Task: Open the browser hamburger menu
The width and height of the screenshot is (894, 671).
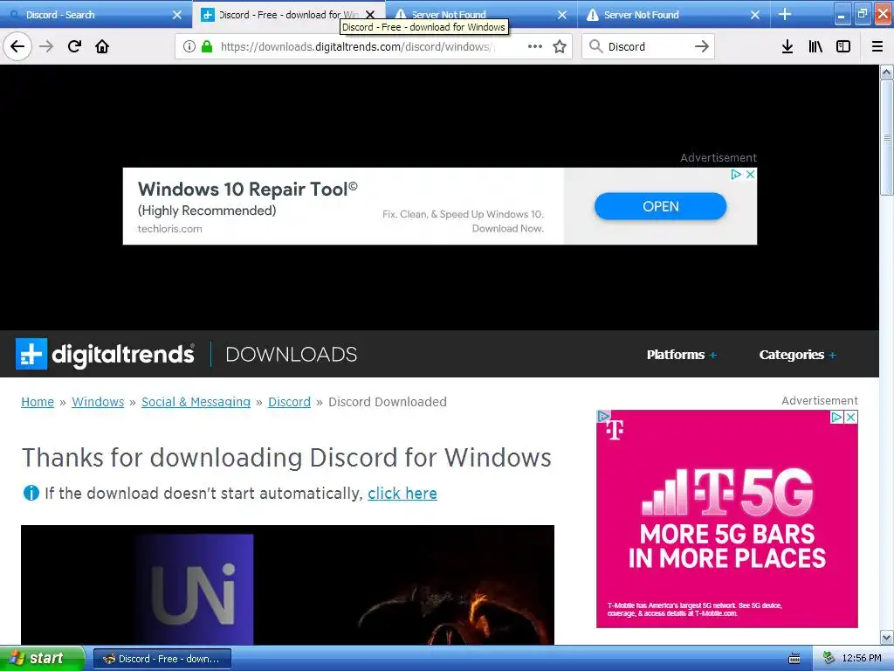Action: [877, 46]
